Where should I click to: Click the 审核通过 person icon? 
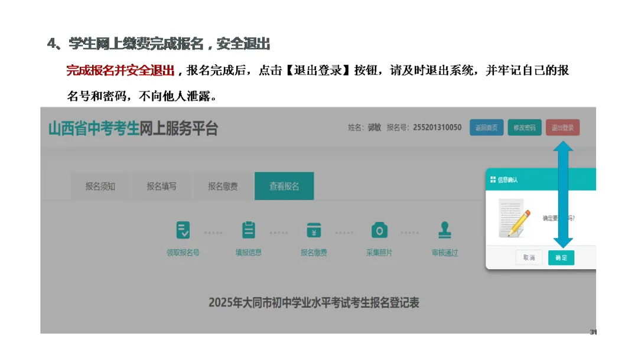tap(444, 230)
